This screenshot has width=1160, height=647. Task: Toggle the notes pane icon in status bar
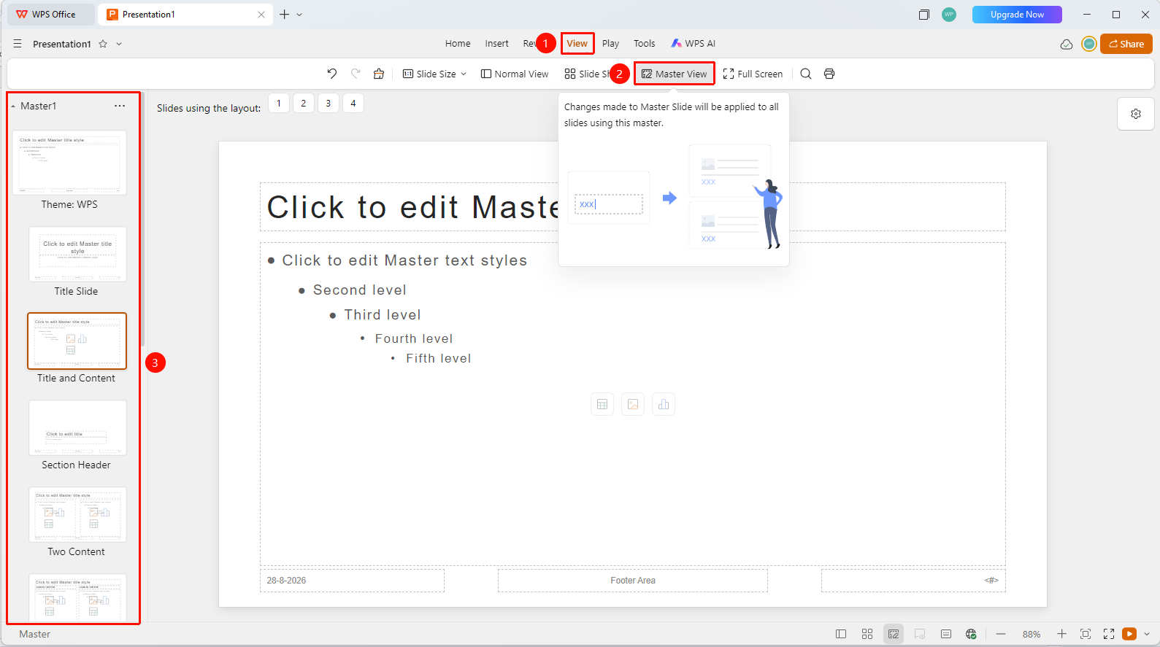point(946,634)
